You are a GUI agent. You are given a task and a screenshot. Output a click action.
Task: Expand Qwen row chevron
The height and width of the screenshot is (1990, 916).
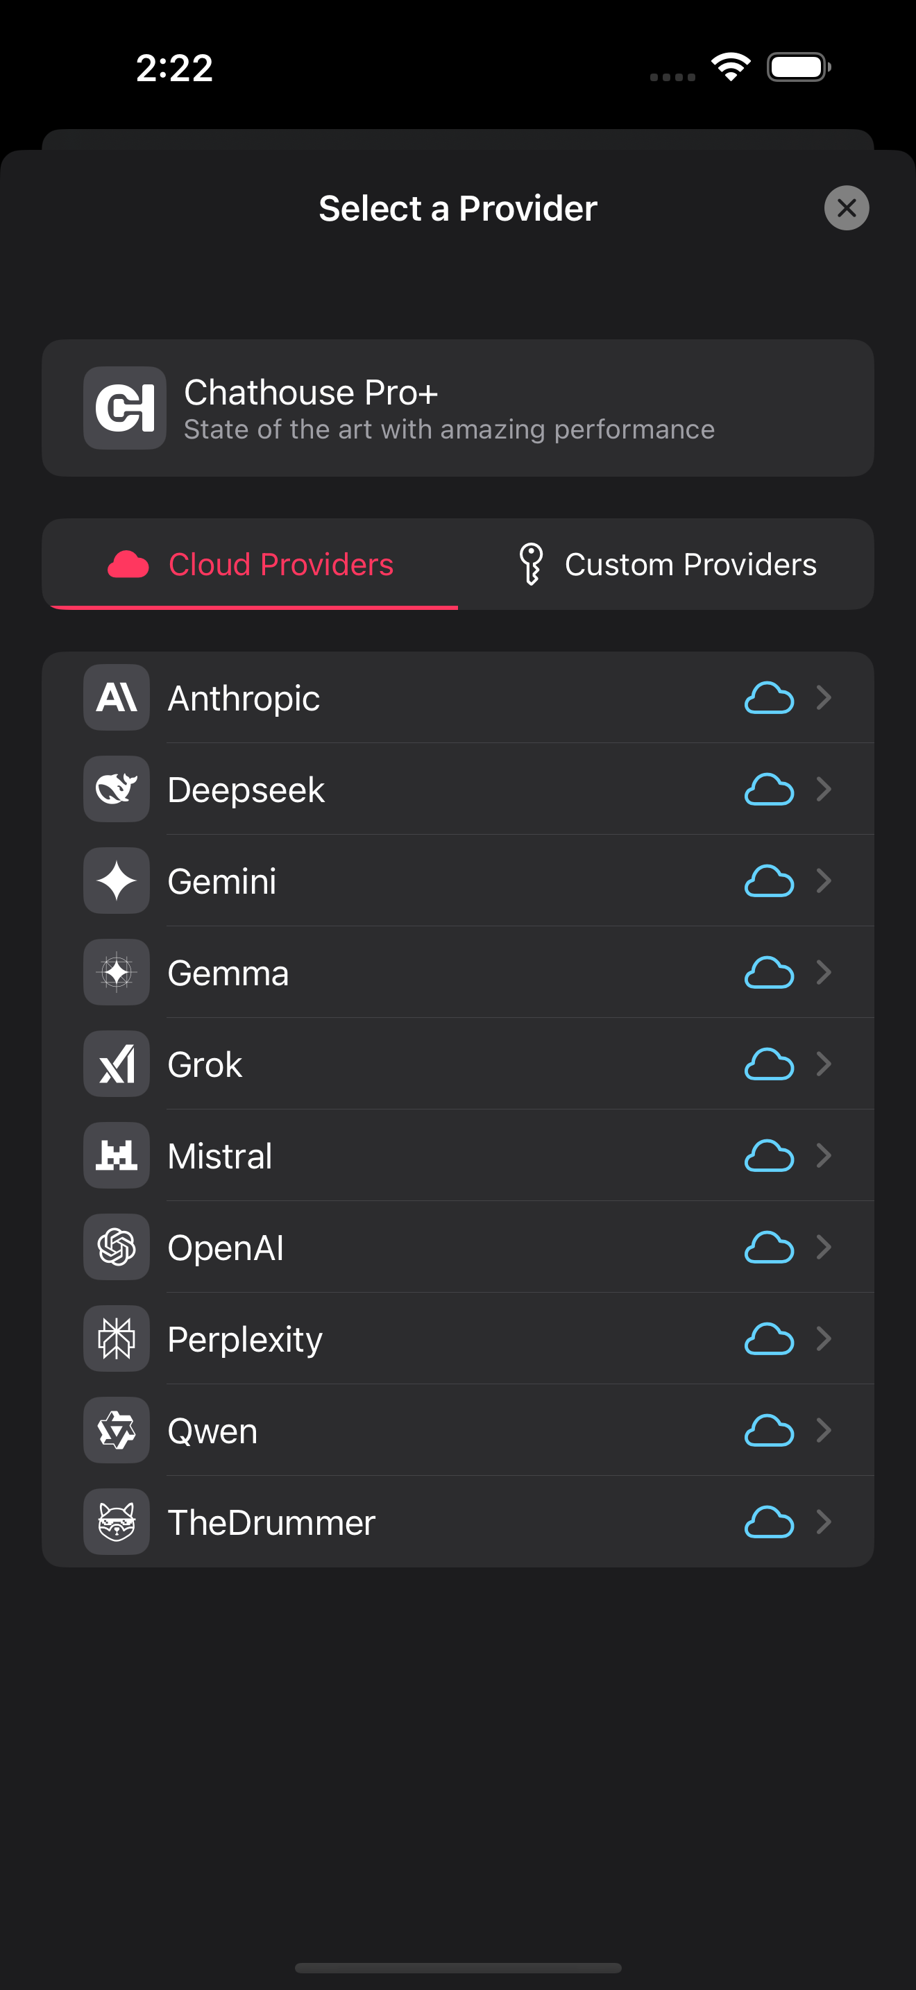coord(824,1430)
